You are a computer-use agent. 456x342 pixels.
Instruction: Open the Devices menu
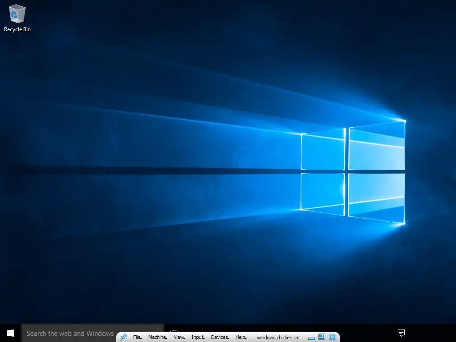(x=220, y=338)
